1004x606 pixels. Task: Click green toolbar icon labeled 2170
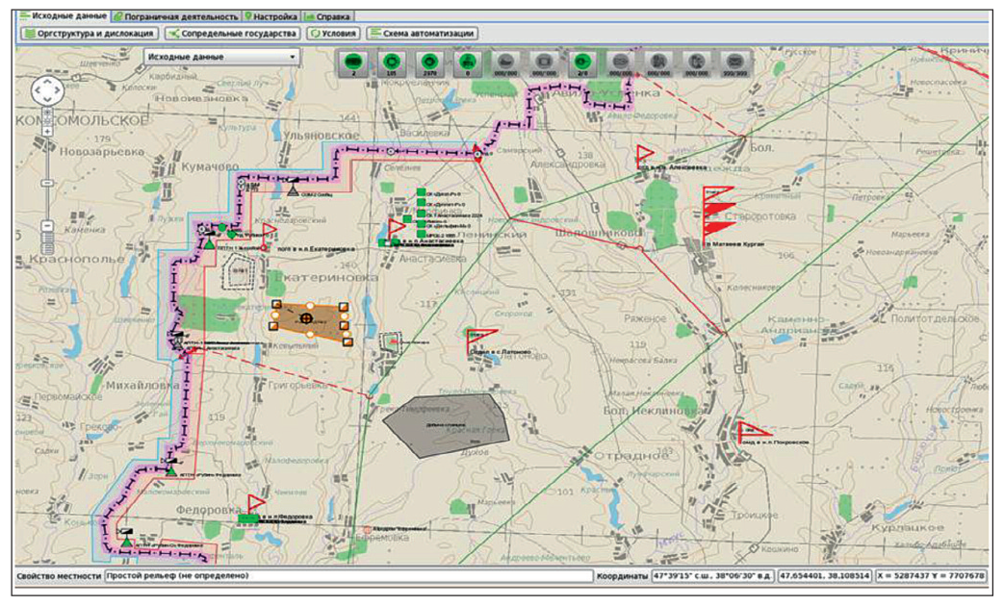click(x=429, y=64)
